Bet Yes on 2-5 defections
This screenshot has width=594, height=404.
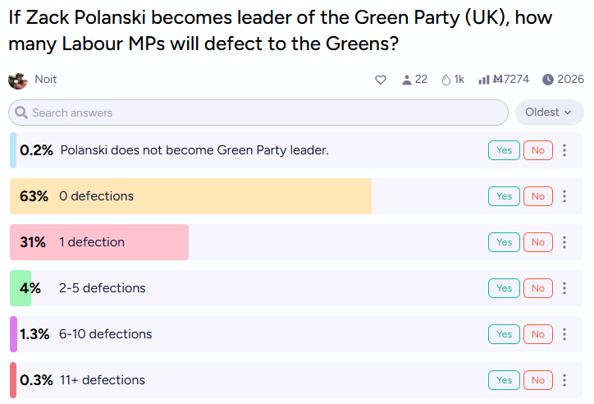[504, 288]
